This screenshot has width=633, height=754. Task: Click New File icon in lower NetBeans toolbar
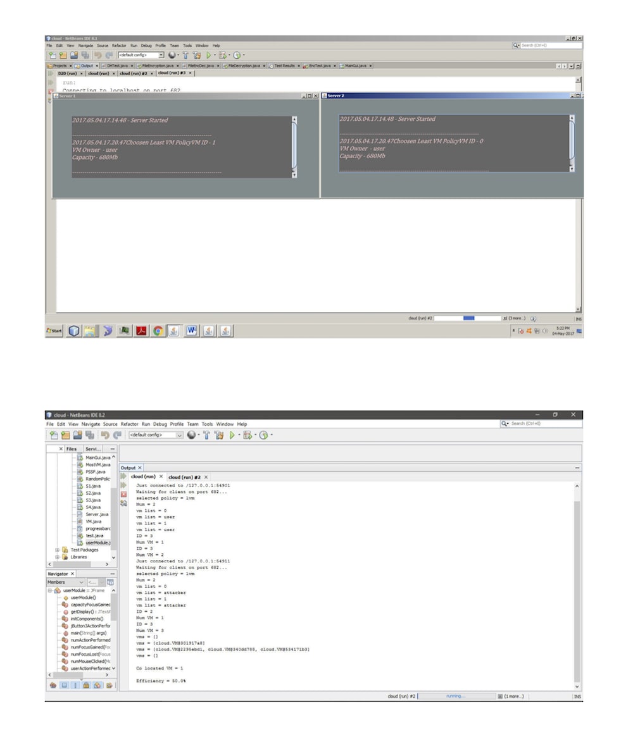coord(54,435)
